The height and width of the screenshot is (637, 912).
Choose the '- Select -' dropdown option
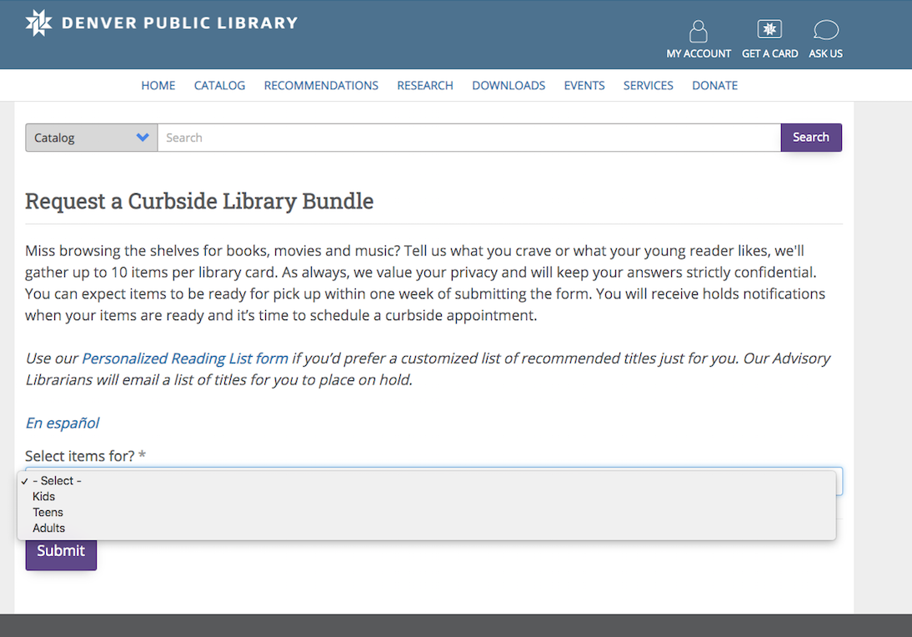[426, 481]
